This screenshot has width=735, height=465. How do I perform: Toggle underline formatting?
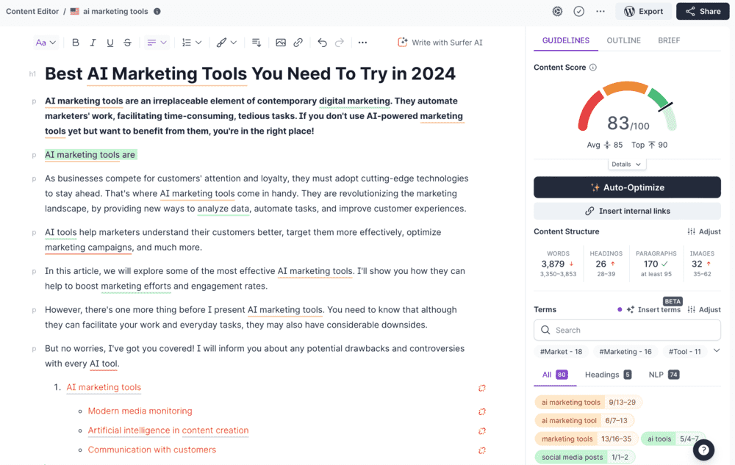(x=110, y=43)
